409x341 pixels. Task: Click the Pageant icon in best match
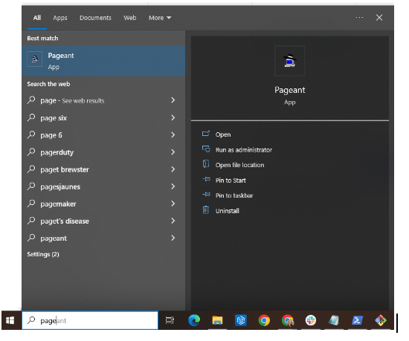[35, 59]
